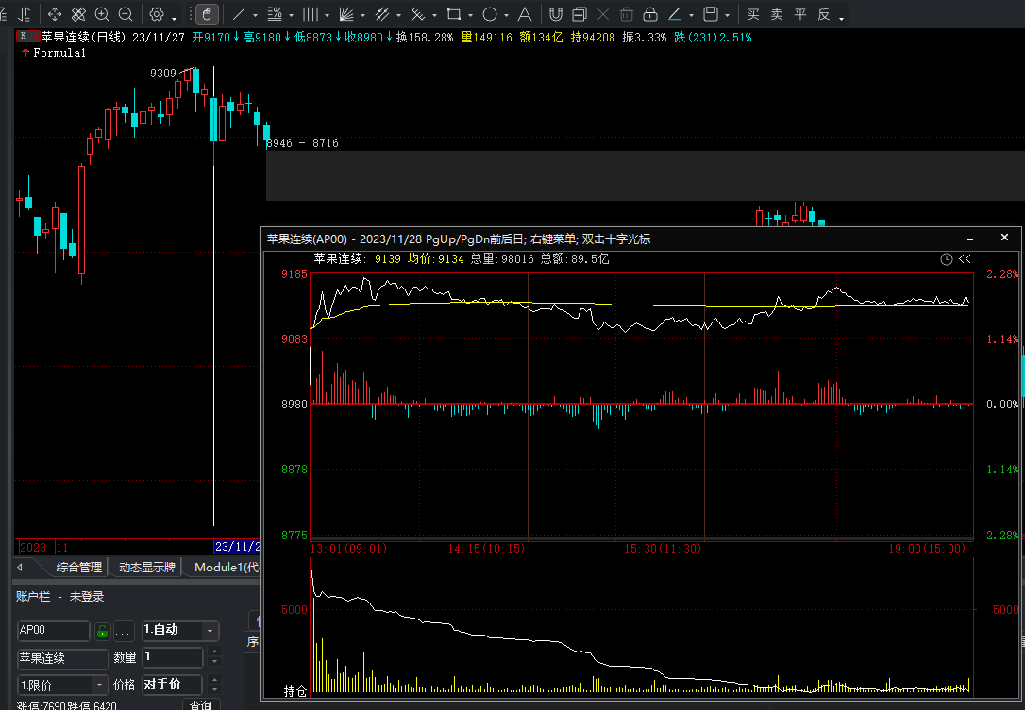
Task: Click the Formula1 indicator label
Action: click(x=59, y=53)
